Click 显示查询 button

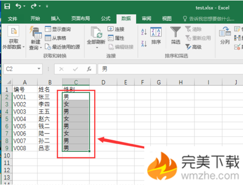point(58,29)
